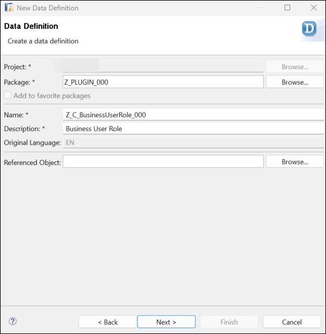
Task: Click the Referenced Object input field
Action: coord(163,162)
